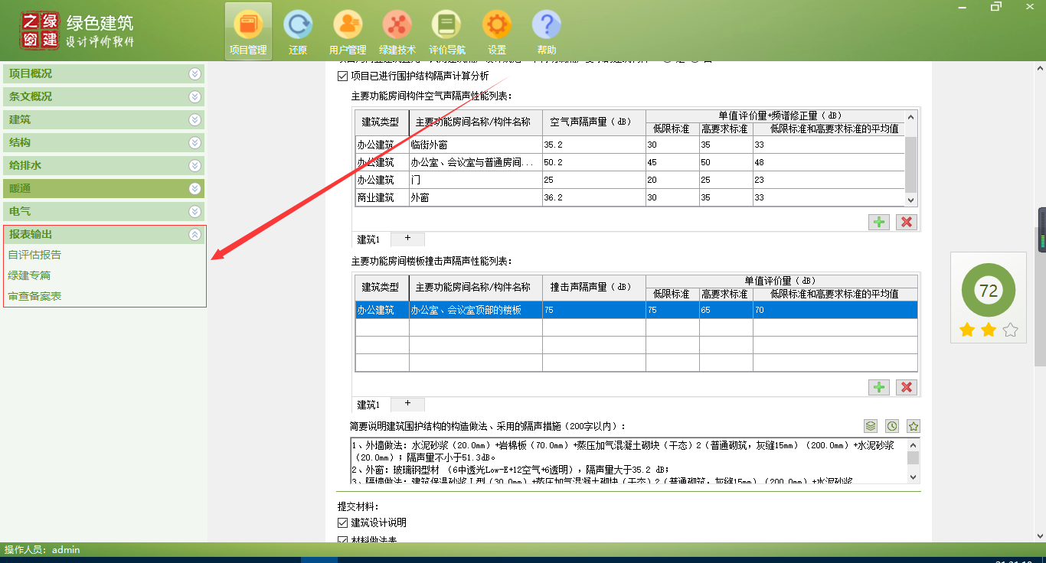The width and height of the screenshot is (1046, 563).
Task: Open the 绿建技术 green building technology panel
Action: tap(397, 25)
